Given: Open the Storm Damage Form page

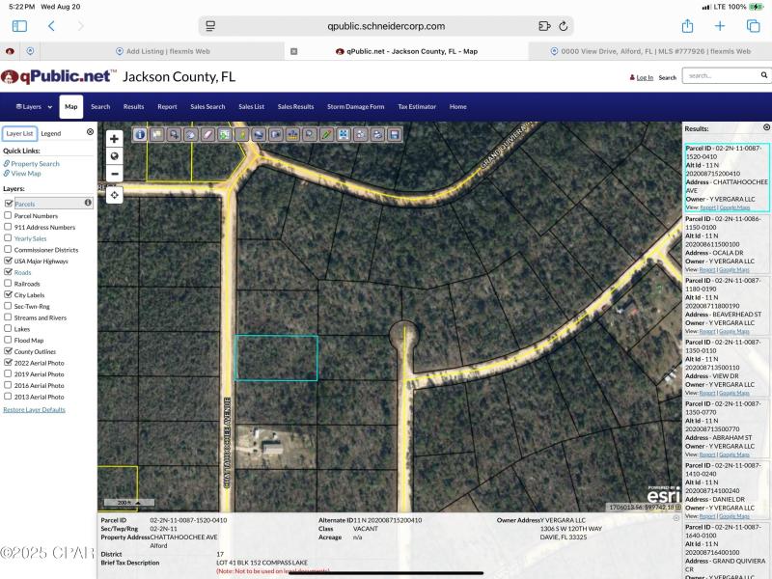Looking at the screenshot, I should pos(355,107).
